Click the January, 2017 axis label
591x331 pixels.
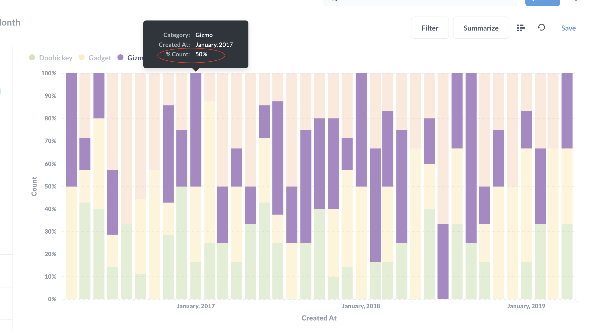pos(196,306)
